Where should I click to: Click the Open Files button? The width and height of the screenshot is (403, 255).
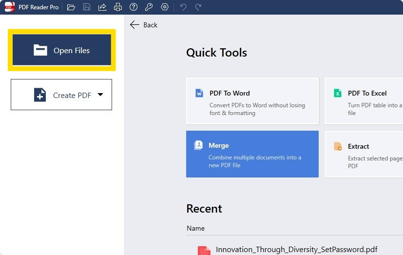point(62,50)
